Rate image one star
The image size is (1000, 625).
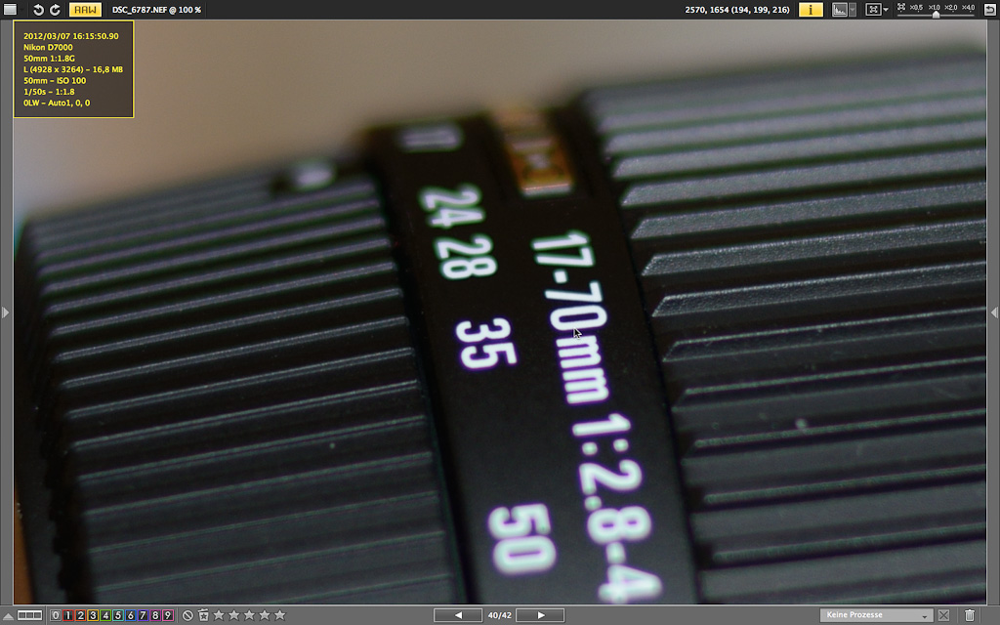219,615
